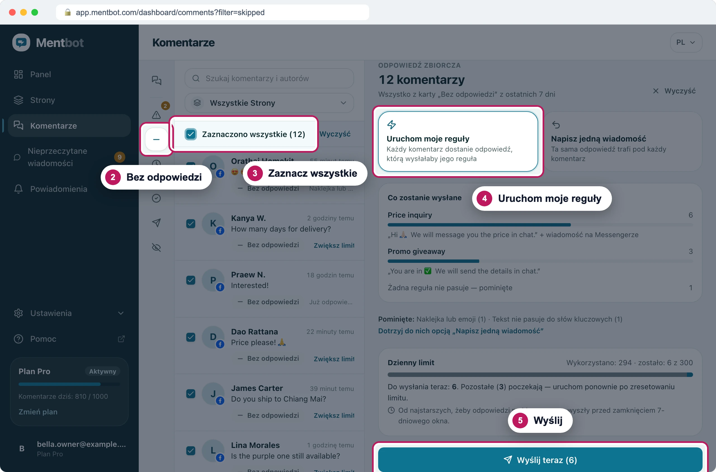Uncheck the Praew N. comment checkbox
The image size is (716, 472).
click(x=190, y=280)
